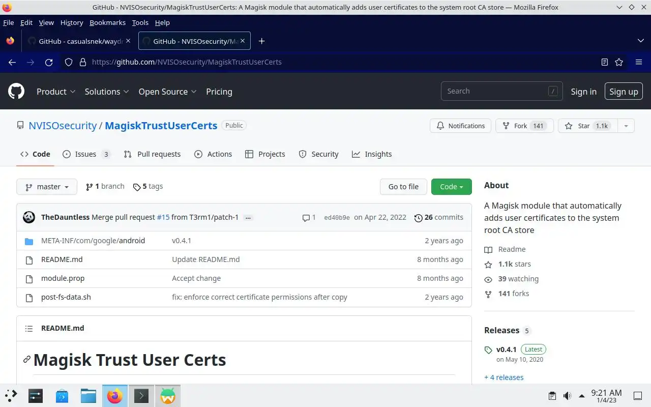Open the star lists dropdown arrow
The height and width of the screenshot is (407, 651).
(626, 126)
